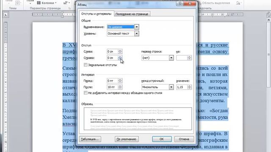This screenshot has width=271, height=152.
Task: Click first-line indent marker on ruler
Action: pyautogui.click(x=62, y=13)
